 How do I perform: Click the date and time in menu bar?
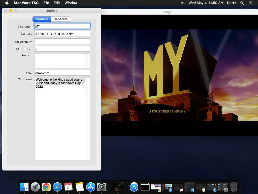click(x=206, y=3)
